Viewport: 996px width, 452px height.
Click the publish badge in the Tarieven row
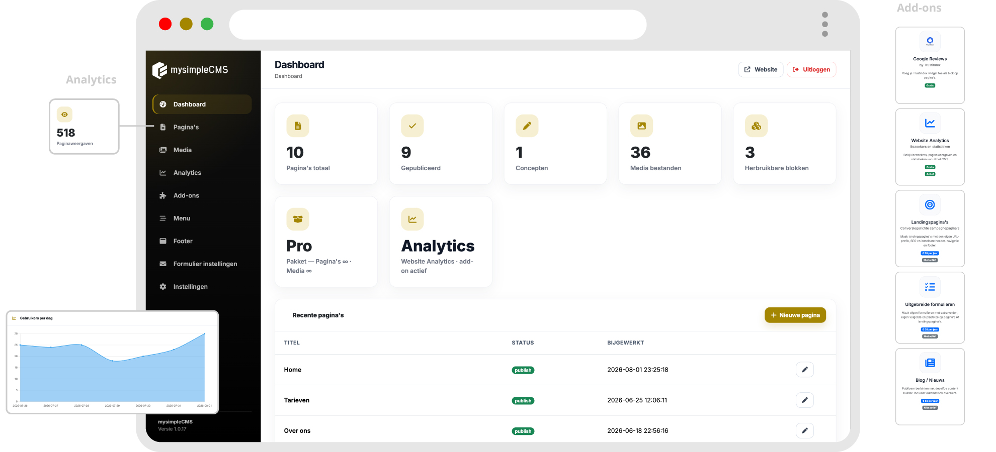[x=523, y=401]
